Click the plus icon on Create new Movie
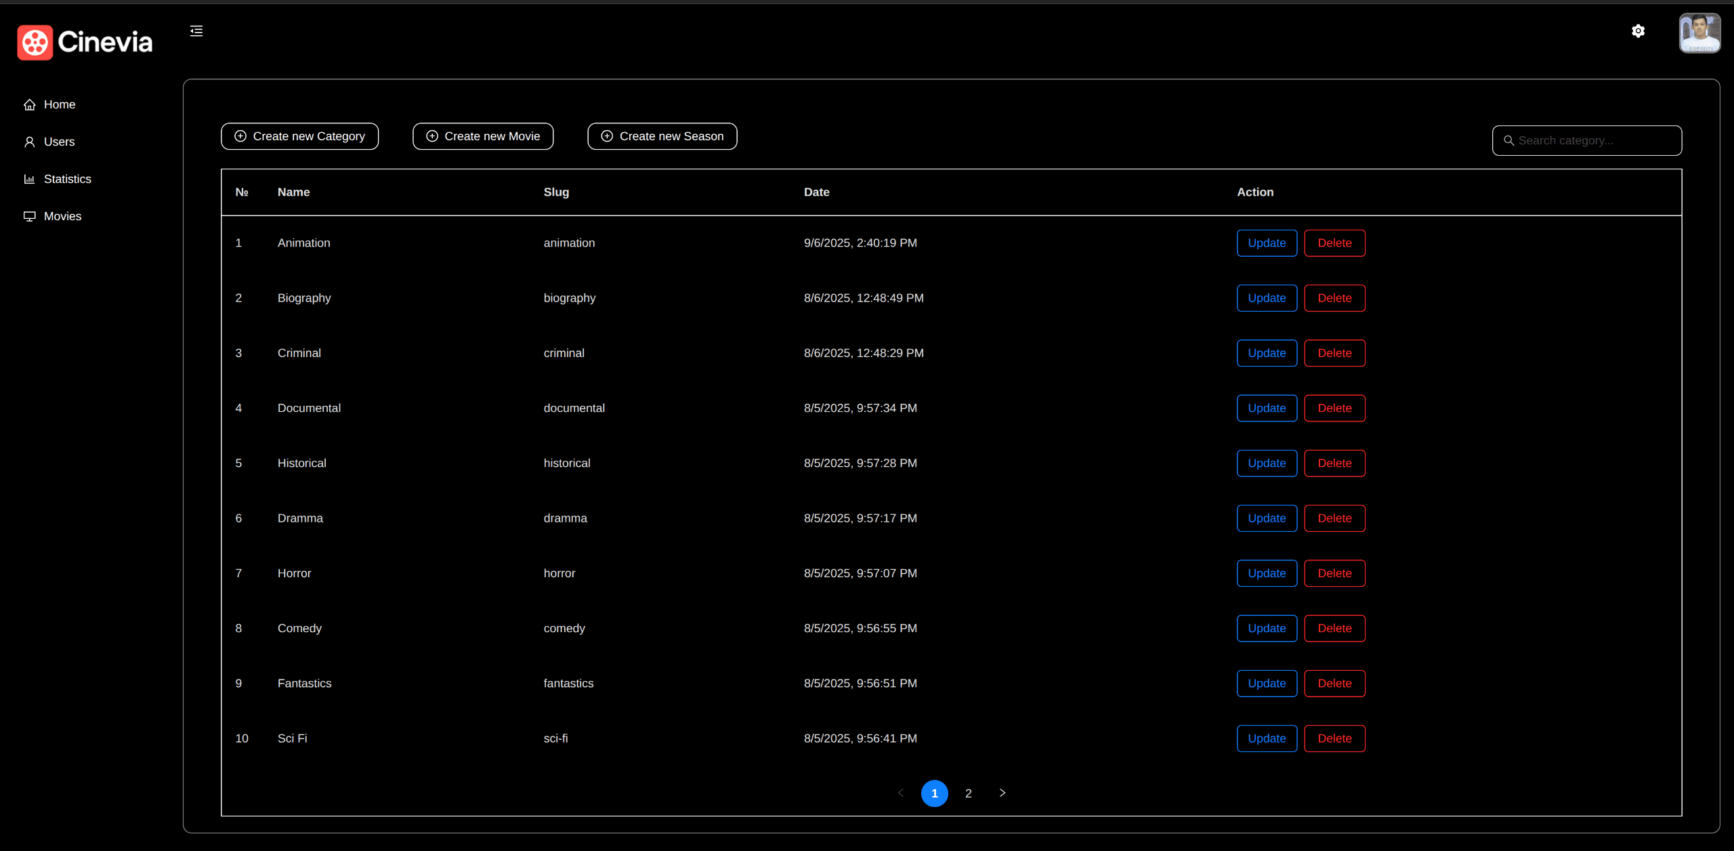This screenshot has height=851, width=1734. pos(432,136)
